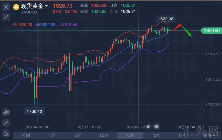This screenshot has height=140, width=222.
Task: Select the 1分 timeframe tab
Action: [52, 135]
